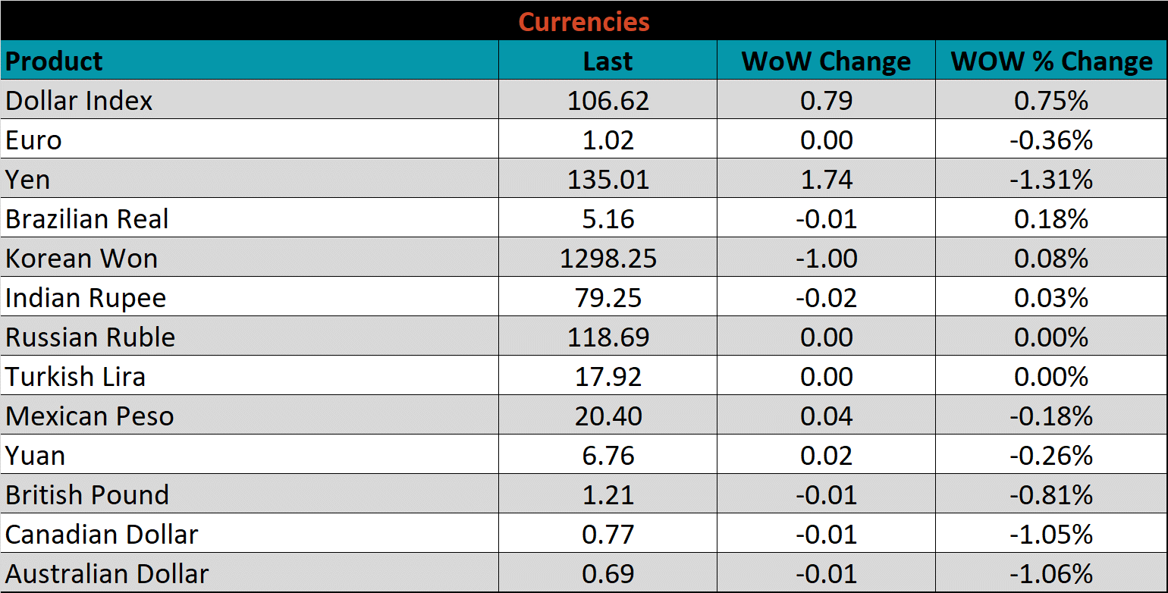Viewport: 1168px width, 593px height.
Task: Click the Euro Last value 1.02
Action: click(608, 140)
